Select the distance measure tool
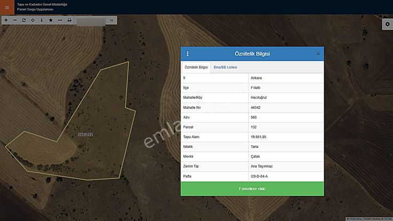Screen dimensions: 393x221 click(x=60, y=20)
